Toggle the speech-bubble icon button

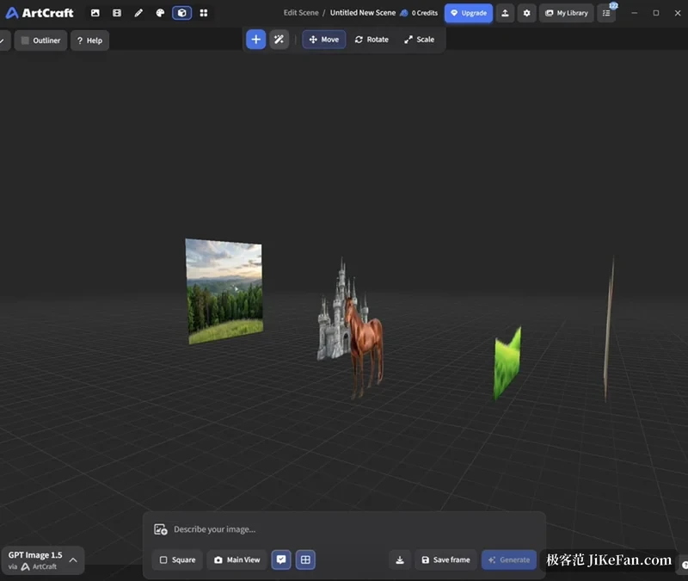coord(281,560)
